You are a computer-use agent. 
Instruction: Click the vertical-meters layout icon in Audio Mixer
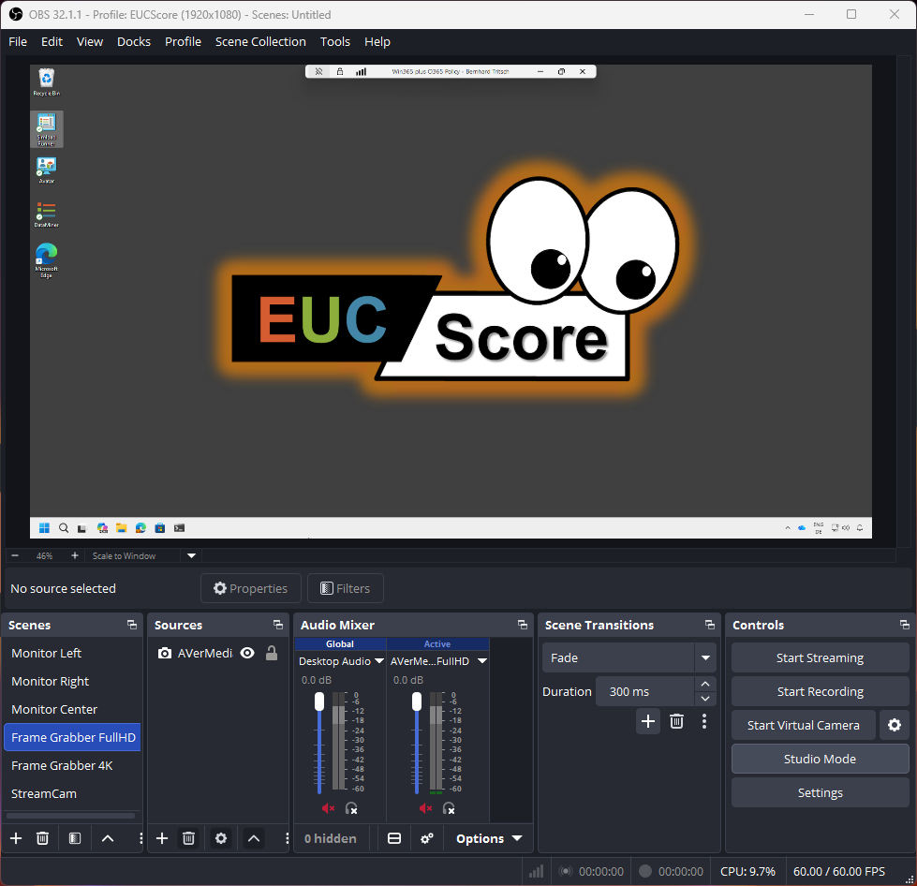[392, 838]
